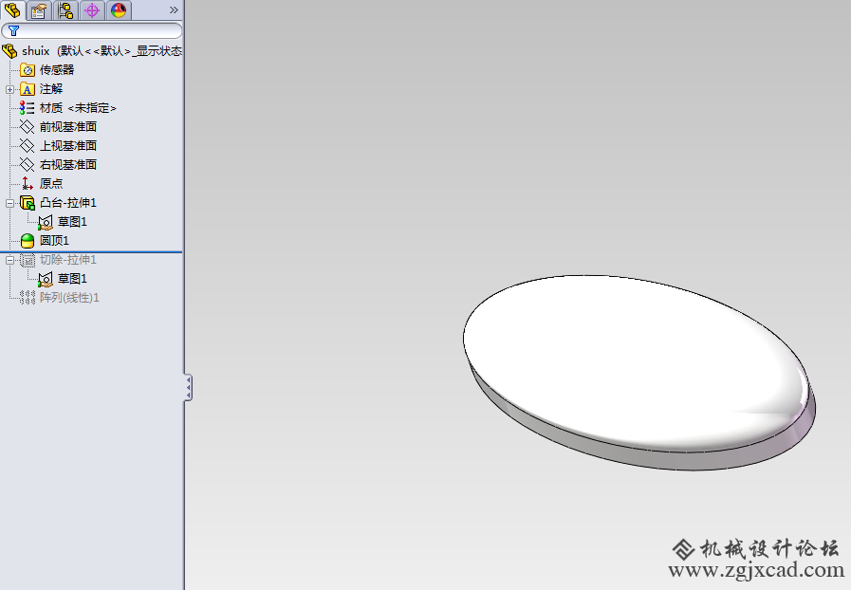Select 草图1 under 凸台-拉伸1

72,222
